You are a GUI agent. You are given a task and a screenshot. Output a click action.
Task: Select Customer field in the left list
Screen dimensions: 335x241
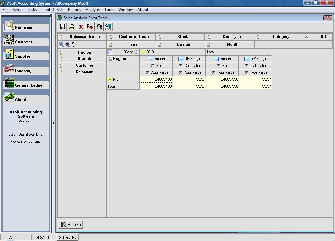click(81, 65)
